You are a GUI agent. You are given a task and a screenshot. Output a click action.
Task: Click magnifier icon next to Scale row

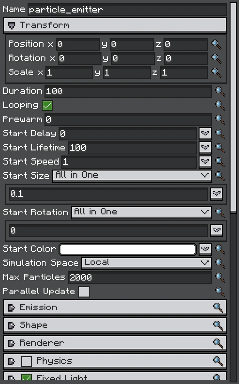pos(216,73)
